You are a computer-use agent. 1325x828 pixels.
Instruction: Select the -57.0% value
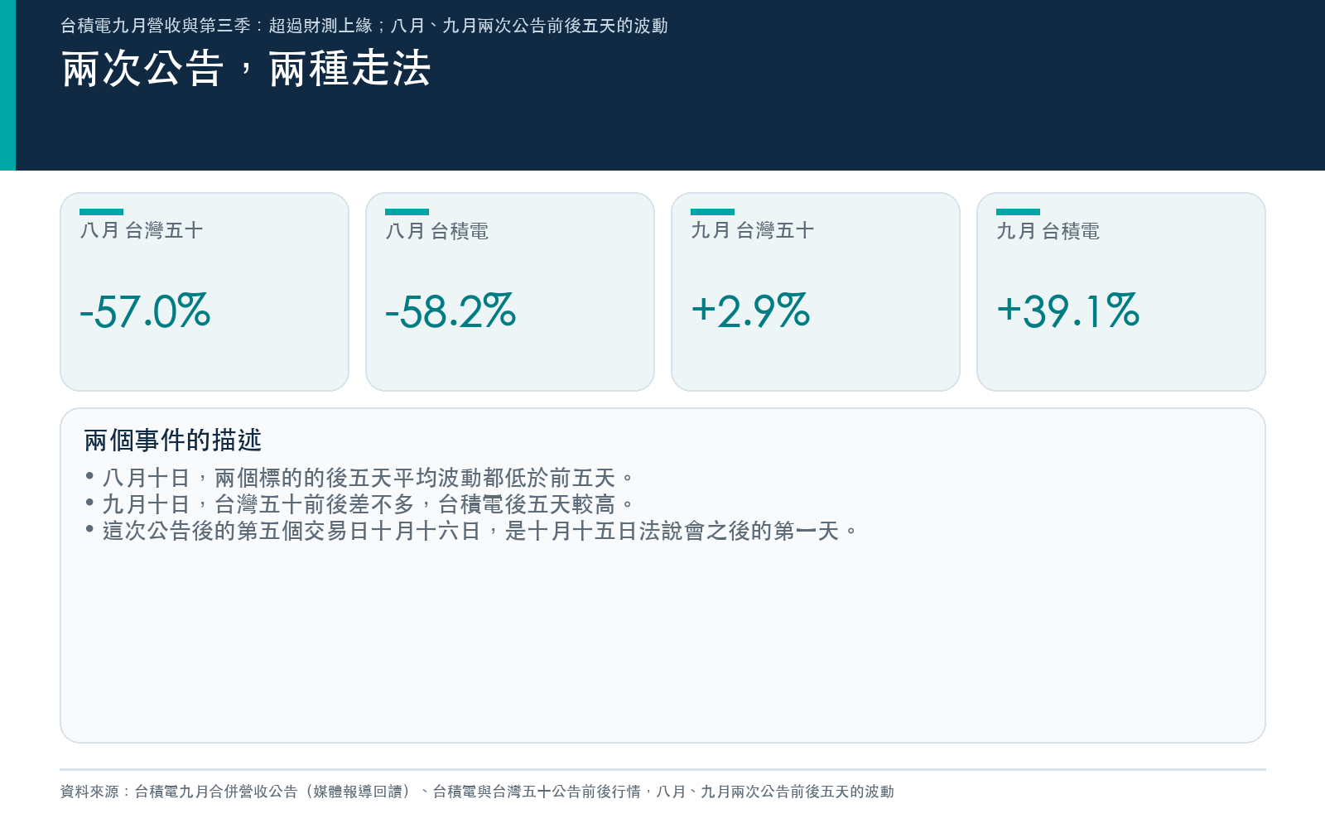tap(145, 311)
